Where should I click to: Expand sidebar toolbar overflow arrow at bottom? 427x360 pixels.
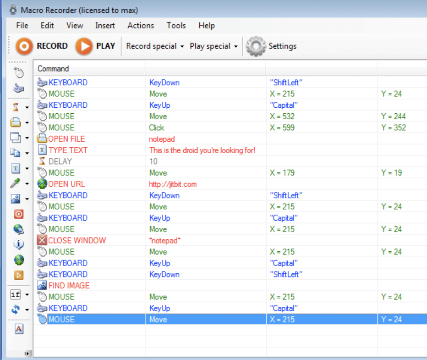tap(27, 354)
